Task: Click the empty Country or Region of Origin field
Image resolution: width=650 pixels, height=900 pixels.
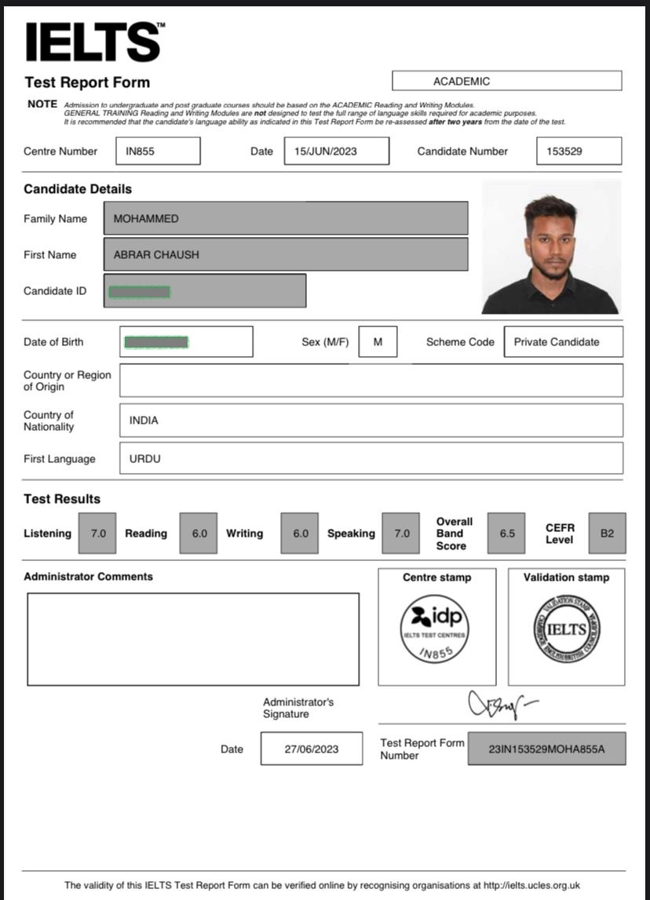Action: tap(371, 381)
